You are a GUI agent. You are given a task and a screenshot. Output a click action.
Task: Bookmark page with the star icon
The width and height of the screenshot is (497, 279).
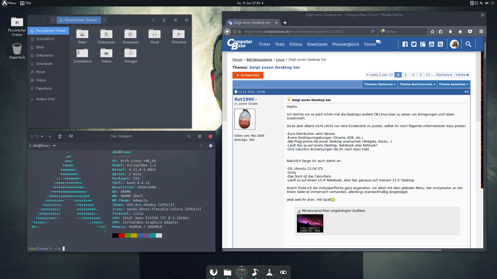433,32
